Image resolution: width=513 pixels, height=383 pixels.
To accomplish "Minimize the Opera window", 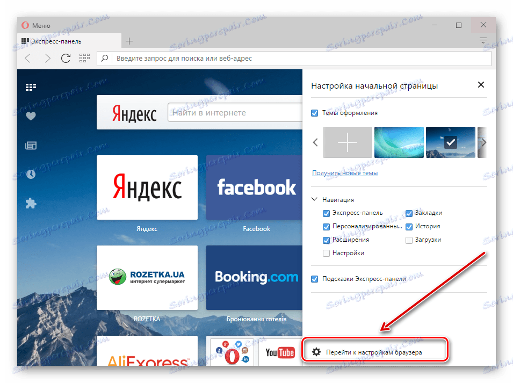I will (435, 25).
